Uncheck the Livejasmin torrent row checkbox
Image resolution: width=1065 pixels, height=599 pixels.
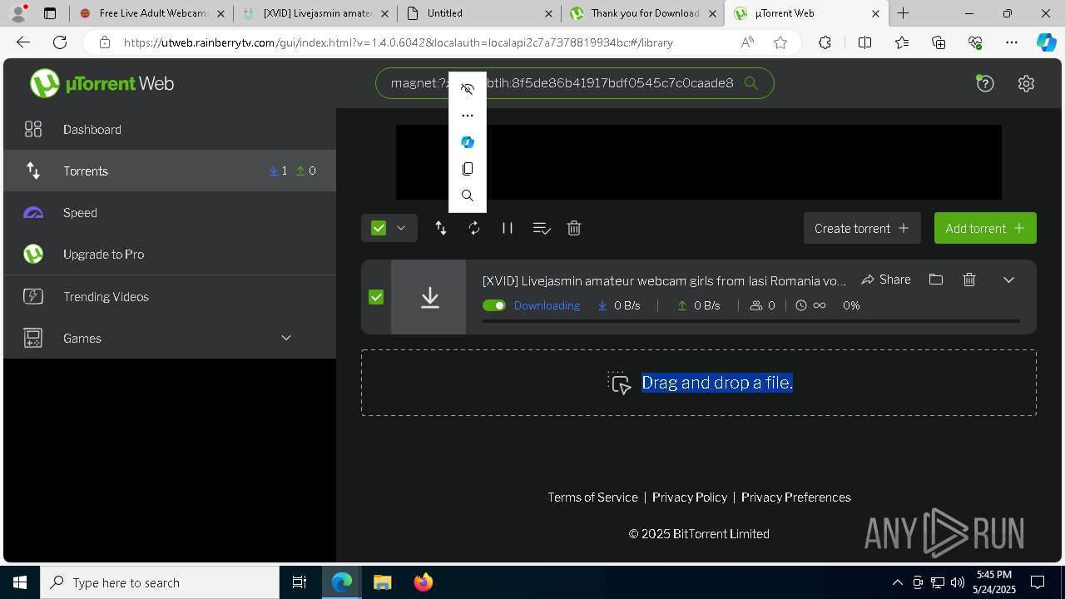[x=376, y=297]
